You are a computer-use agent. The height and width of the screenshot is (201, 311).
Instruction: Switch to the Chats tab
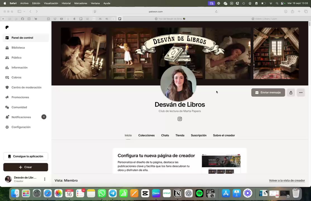pos(165,135)
